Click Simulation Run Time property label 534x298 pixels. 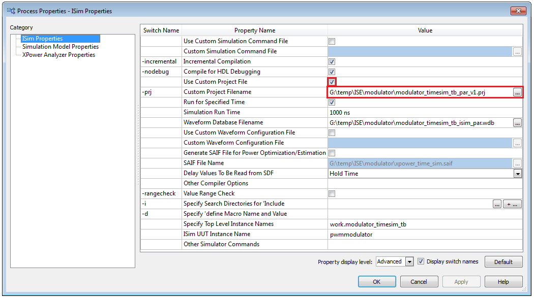(x=212, y=112)
